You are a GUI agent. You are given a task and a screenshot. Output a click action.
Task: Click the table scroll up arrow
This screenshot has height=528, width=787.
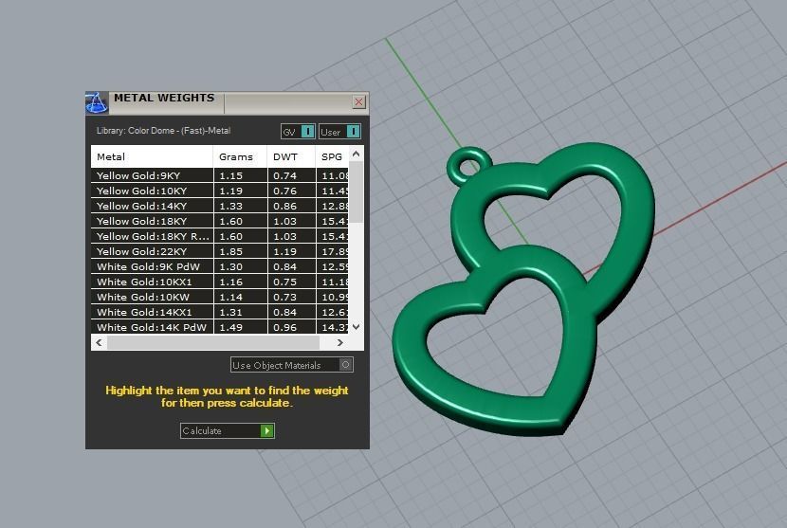pyautogui.click(x=356, y=155)
